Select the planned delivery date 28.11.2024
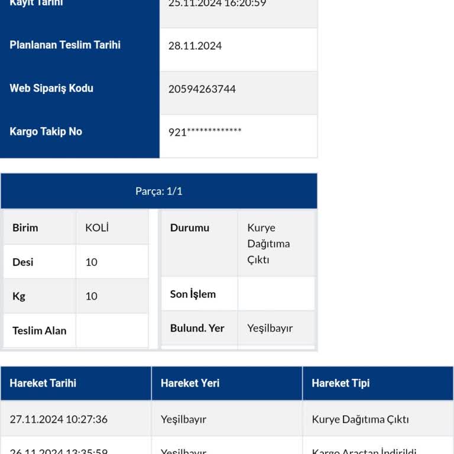The width and height of the screenshot is (454, 454). (195, 46)
